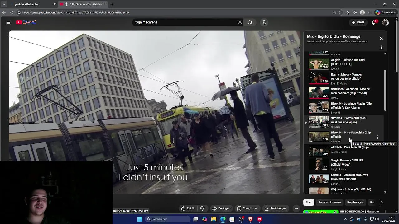Screen dimensions: 399x224
Task: Open Copilot from the taskbar
Action: [204, 219]
